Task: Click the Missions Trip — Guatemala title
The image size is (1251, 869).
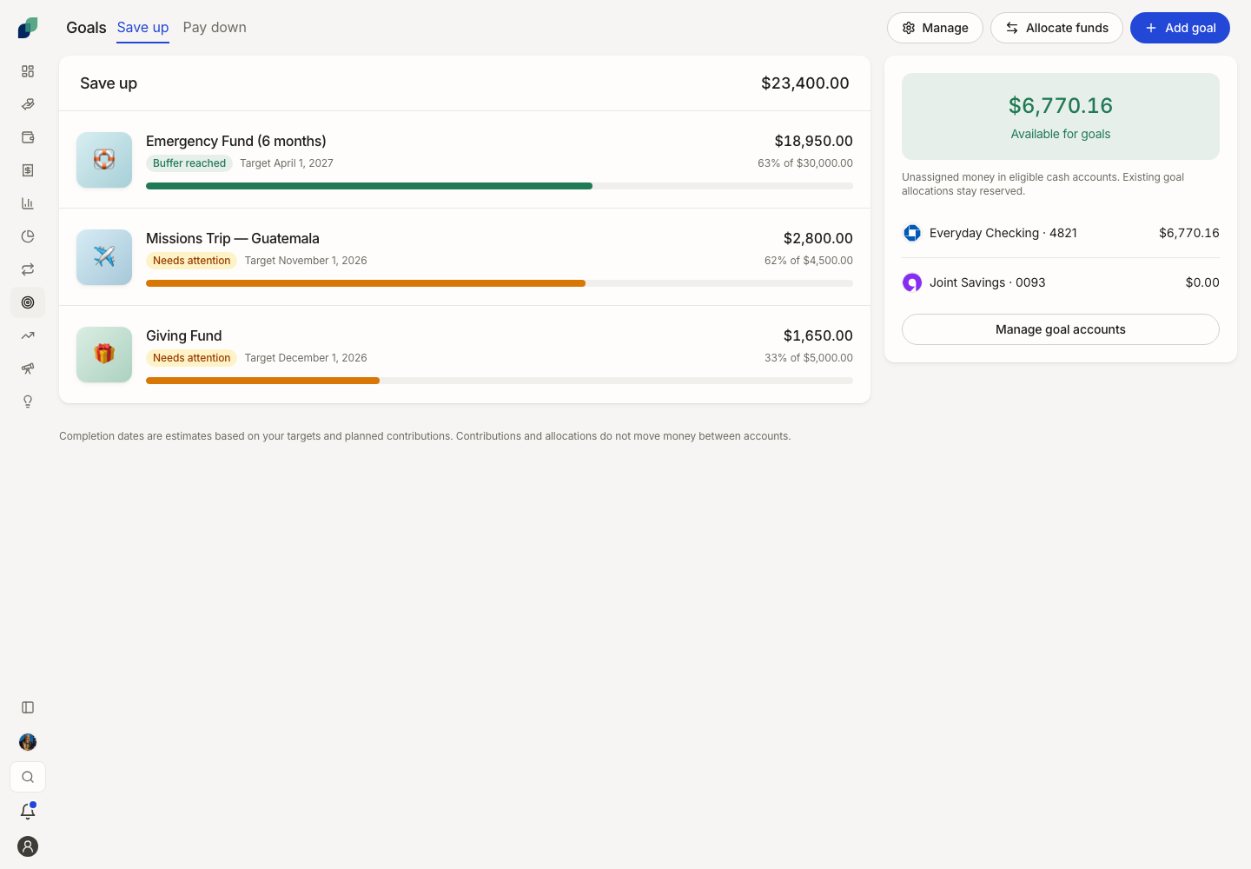Action: 233,238
